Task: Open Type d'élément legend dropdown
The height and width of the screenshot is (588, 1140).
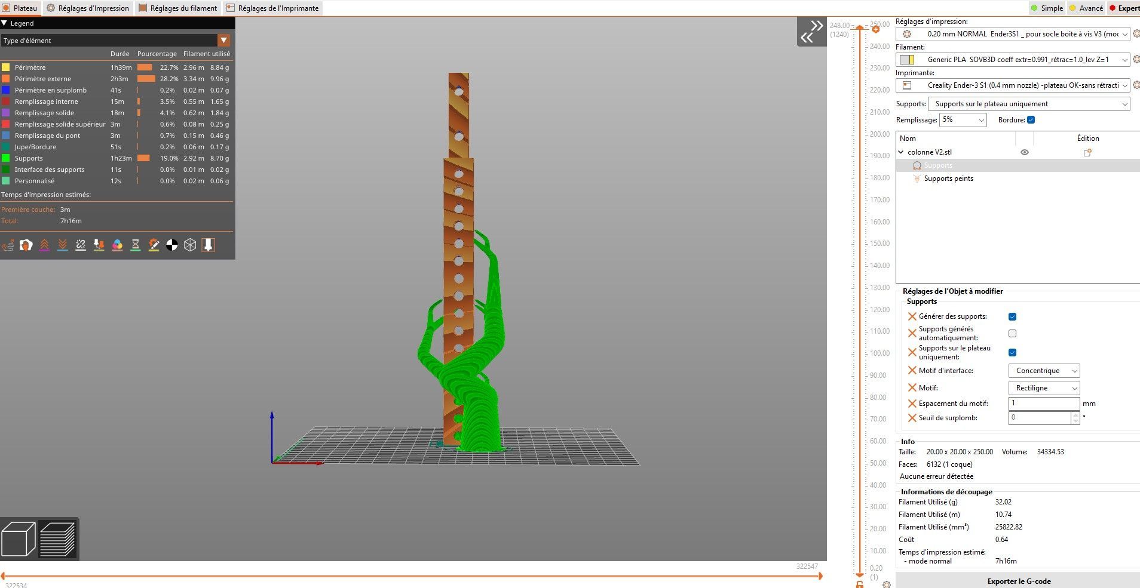Action: click(116, 41)
